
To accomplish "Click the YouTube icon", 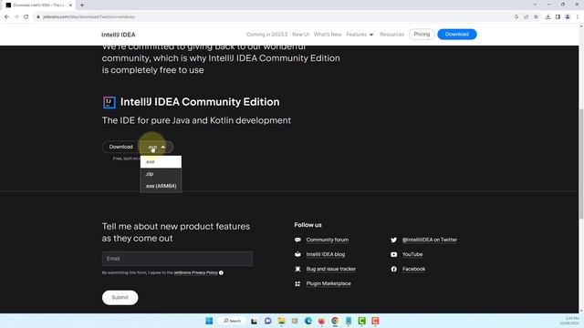I will 393,254.
